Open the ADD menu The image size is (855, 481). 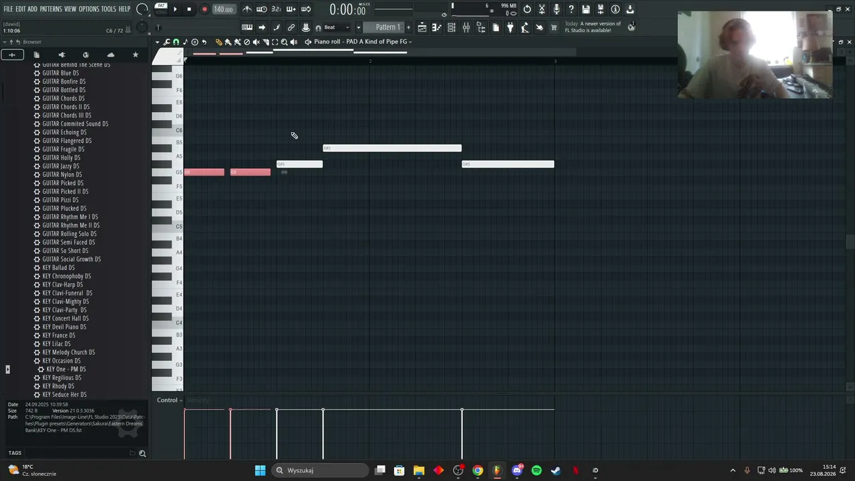(32, 9)
